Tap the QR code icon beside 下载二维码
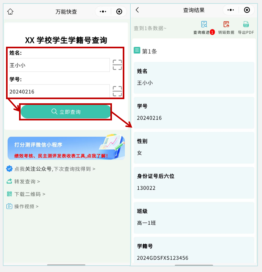Viewport: 262px width, 272px height. point(9,194)
